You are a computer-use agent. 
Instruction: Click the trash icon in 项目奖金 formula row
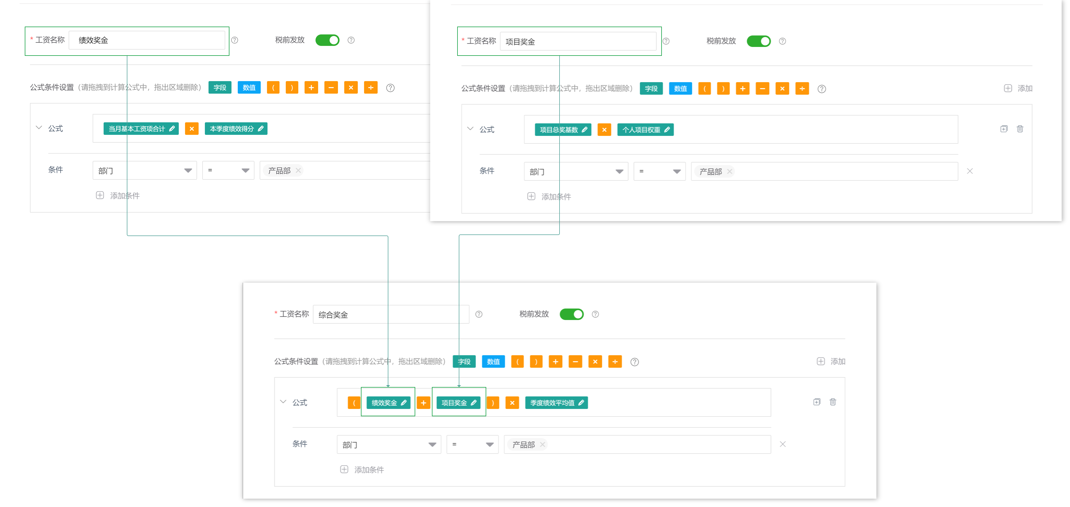click(1020, 129)
